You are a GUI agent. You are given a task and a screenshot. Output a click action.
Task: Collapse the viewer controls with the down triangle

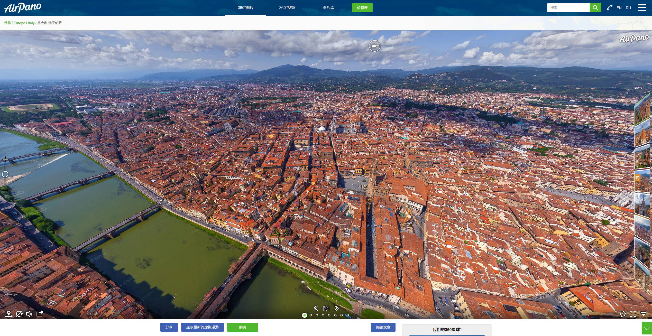click(x=643, y=314)
